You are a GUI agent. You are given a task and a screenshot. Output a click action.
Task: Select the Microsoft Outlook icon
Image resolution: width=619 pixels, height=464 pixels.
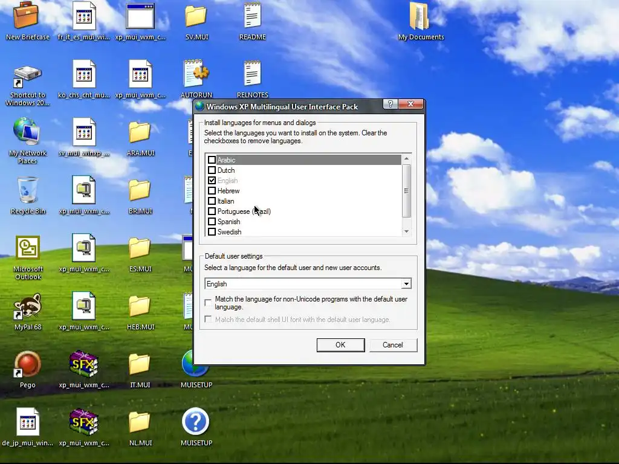click(28, 248)
